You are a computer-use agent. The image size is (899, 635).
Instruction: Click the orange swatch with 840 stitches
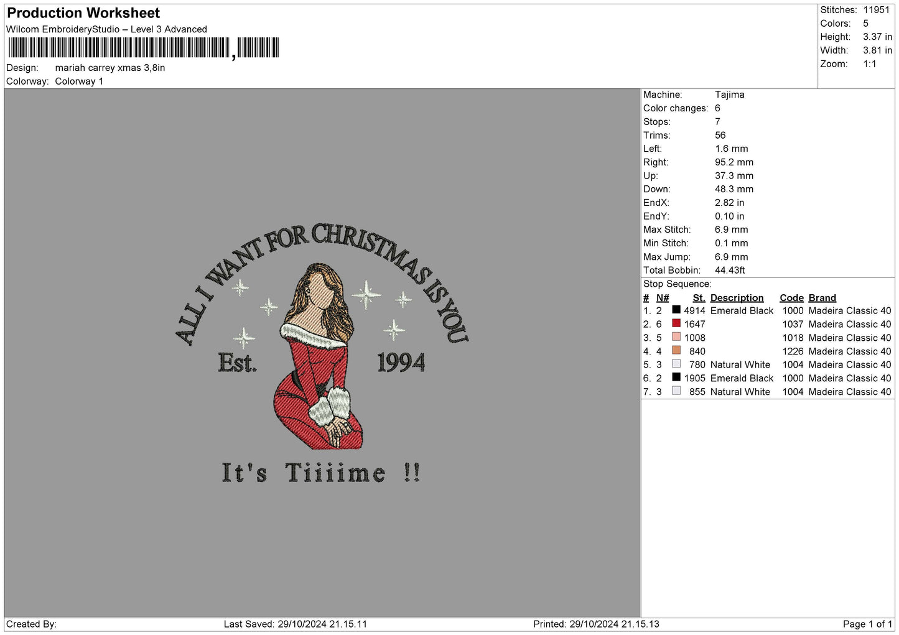[676, 350]
